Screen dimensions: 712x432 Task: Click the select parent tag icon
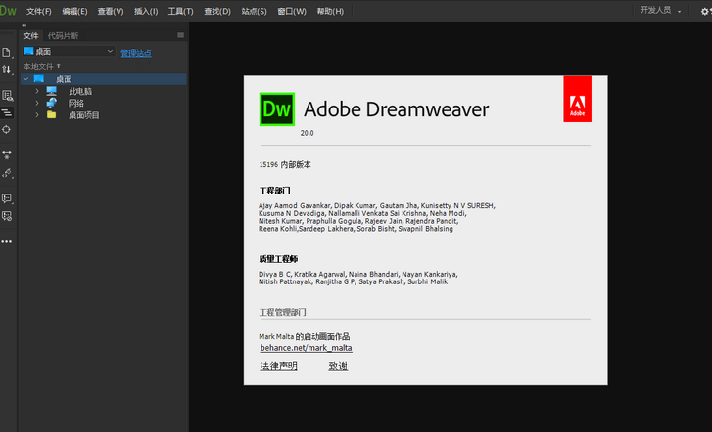coord(6,173)
